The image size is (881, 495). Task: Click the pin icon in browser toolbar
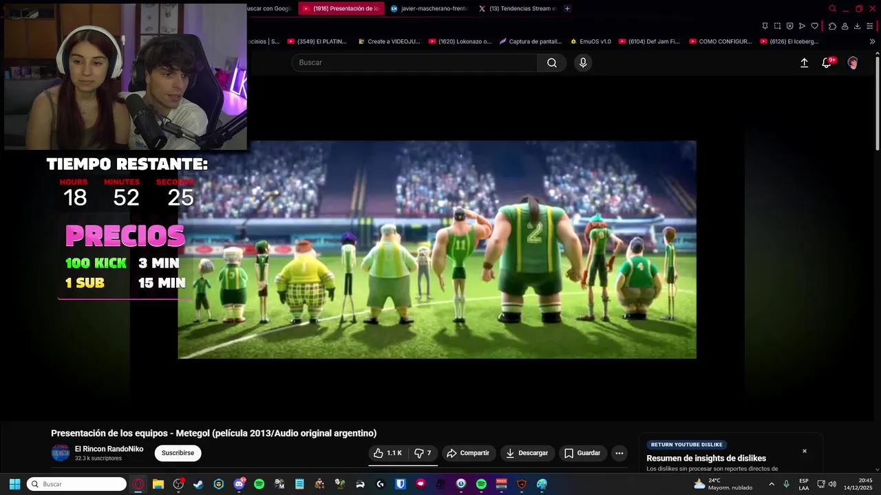click(x=765, y=26)
